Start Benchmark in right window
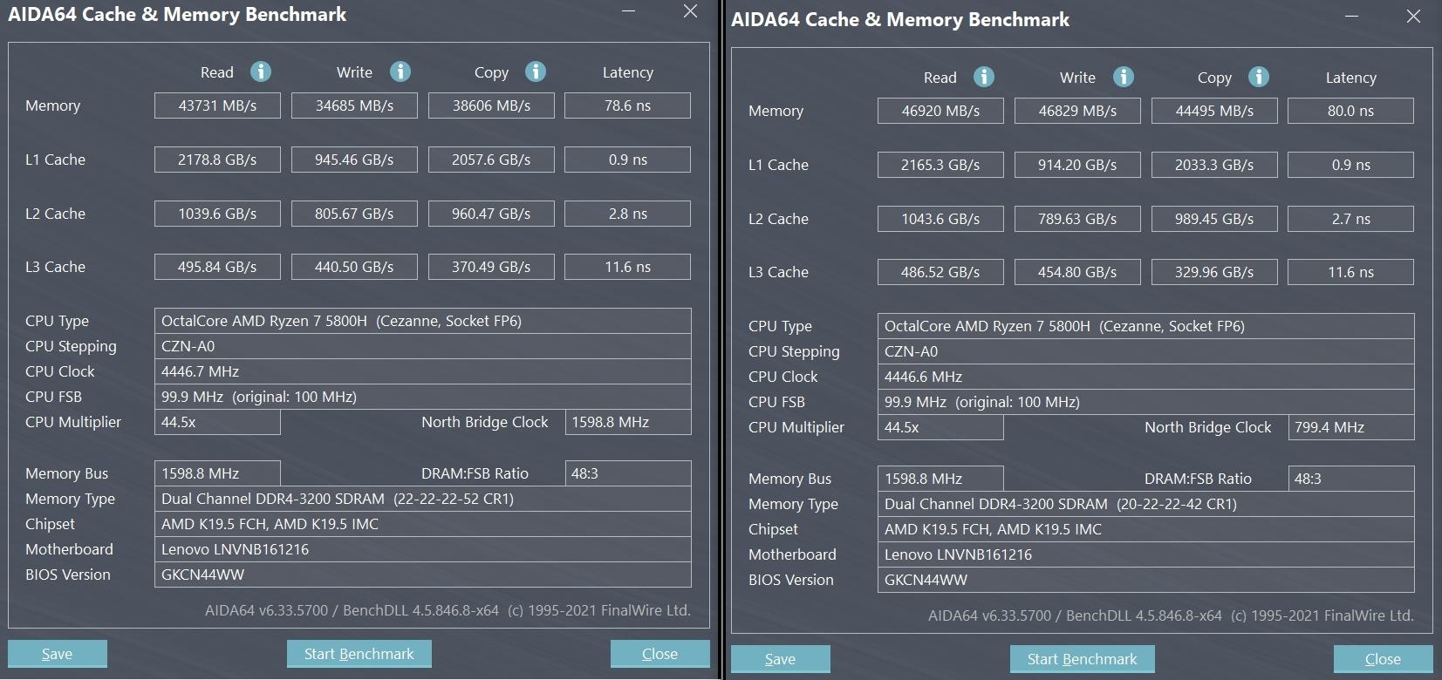The height and width of the screenshot is (680, 1442). 1083,659
